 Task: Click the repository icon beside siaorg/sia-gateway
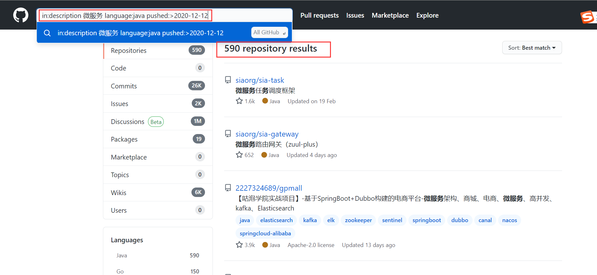click(228, 134)
